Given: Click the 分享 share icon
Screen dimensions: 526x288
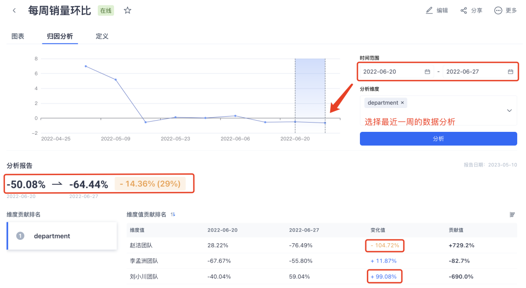Looking at the screenshot, I should (464, 10).
